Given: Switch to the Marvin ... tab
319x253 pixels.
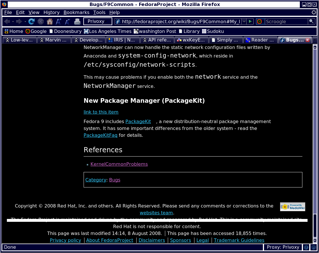Looking at the screenshot, I should pyautogui.click(x=54, y=40).
